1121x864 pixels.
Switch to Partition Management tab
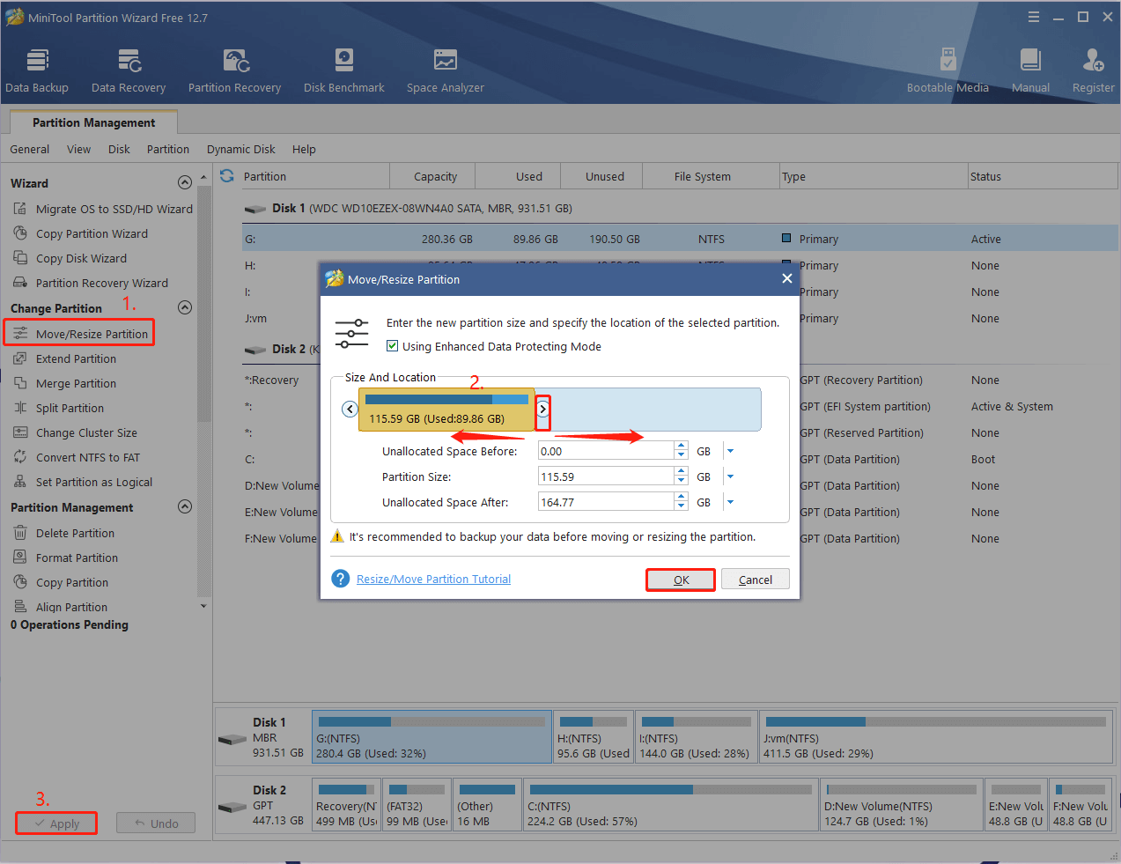tap(94, 122)
